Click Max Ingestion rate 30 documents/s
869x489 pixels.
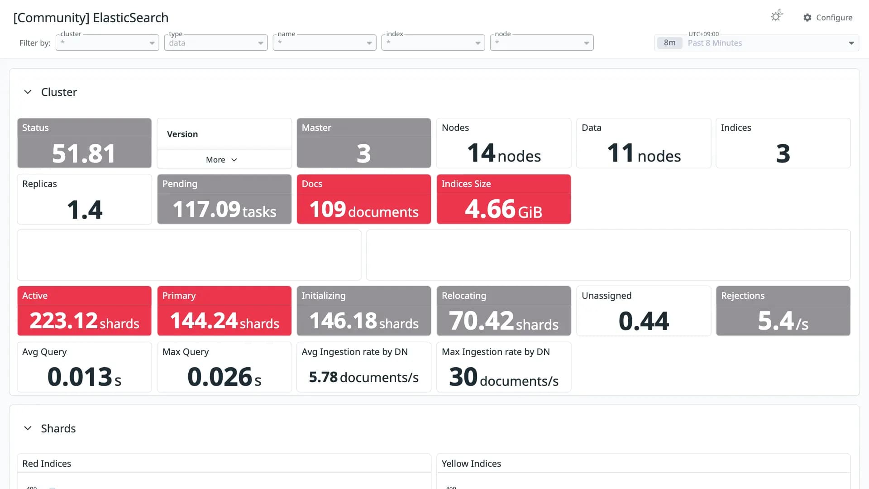504,367
